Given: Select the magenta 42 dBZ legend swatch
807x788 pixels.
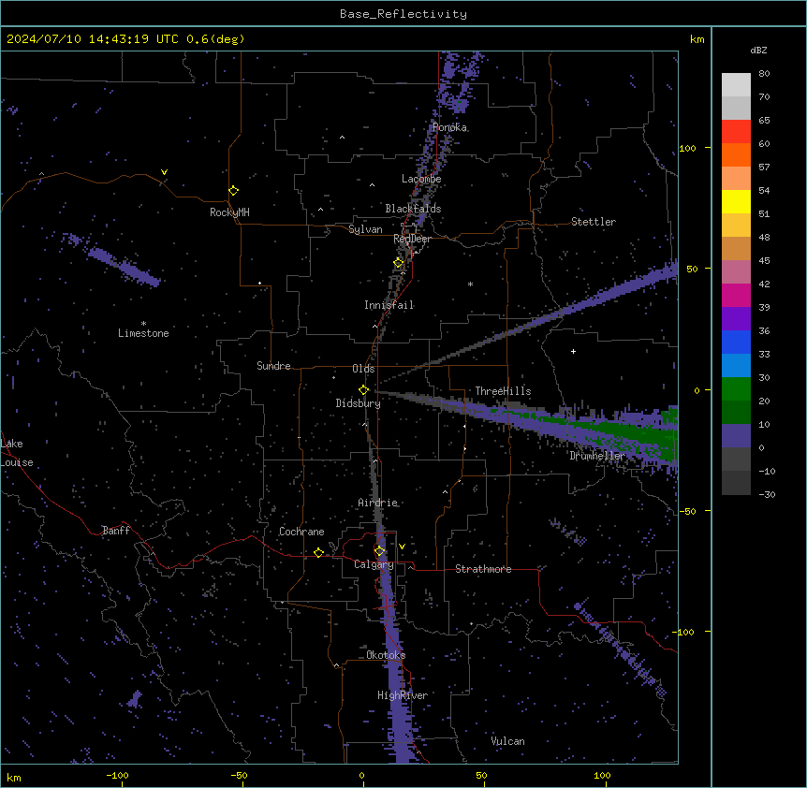Looking at the screenshot, I should point(736,295).
